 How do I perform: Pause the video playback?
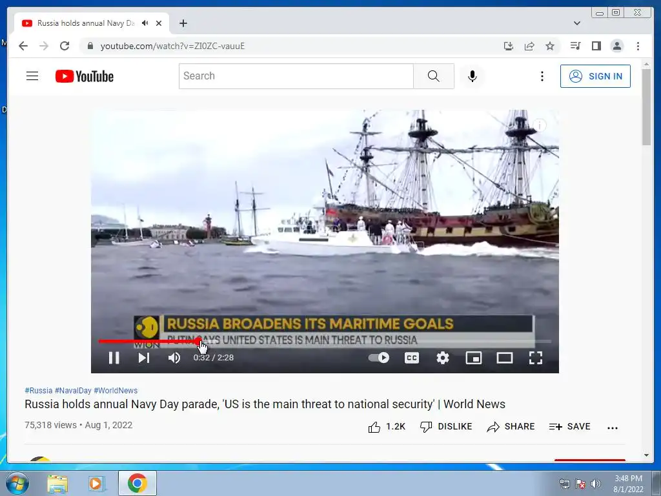click(x=114, y=358)
